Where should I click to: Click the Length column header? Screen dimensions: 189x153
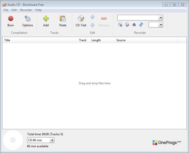tap(102, 40)
